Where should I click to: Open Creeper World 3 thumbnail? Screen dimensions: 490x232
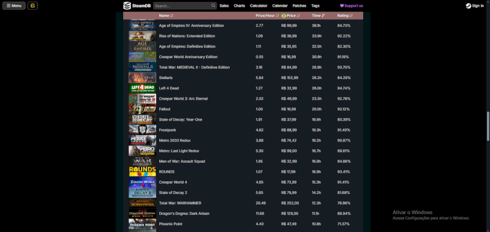143,99
